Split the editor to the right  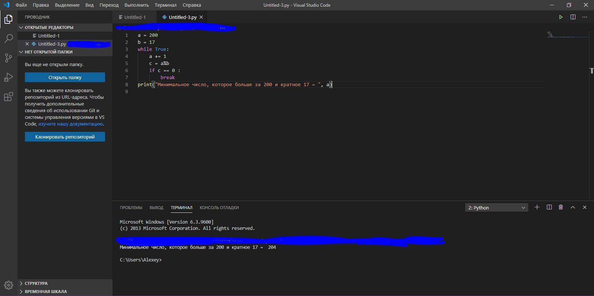pyautogui.click(x=573, y=17)
